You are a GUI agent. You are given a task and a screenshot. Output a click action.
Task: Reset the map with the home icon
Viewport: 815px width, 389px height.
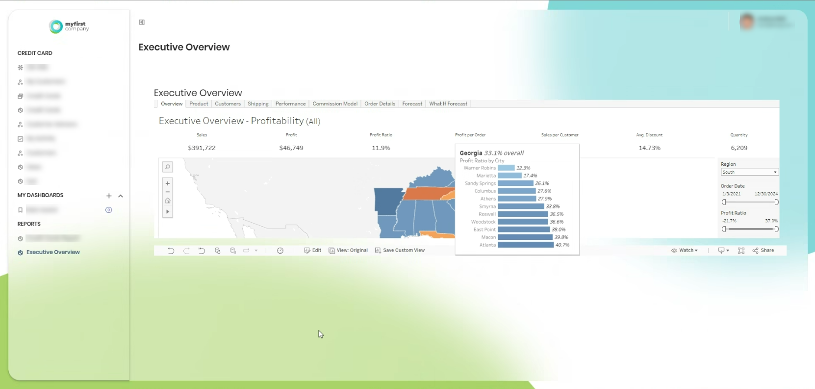coord(168,201)
